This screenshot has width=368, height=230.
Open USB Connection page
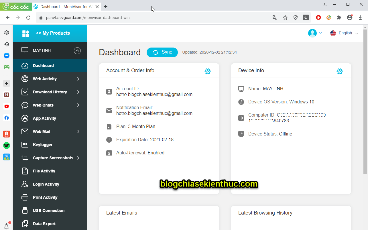(50, 211)
